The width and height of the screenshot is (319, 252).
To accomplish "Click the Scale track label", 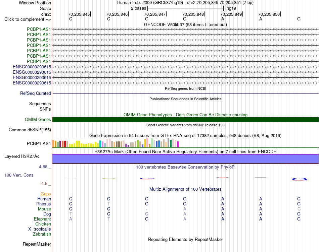I will 45,8.
